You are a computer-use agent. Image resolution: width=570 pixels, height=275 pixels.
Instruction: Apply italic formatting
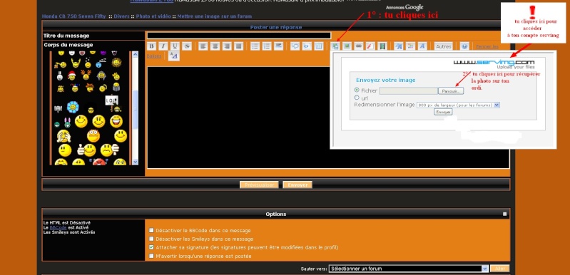coord(163,46)
